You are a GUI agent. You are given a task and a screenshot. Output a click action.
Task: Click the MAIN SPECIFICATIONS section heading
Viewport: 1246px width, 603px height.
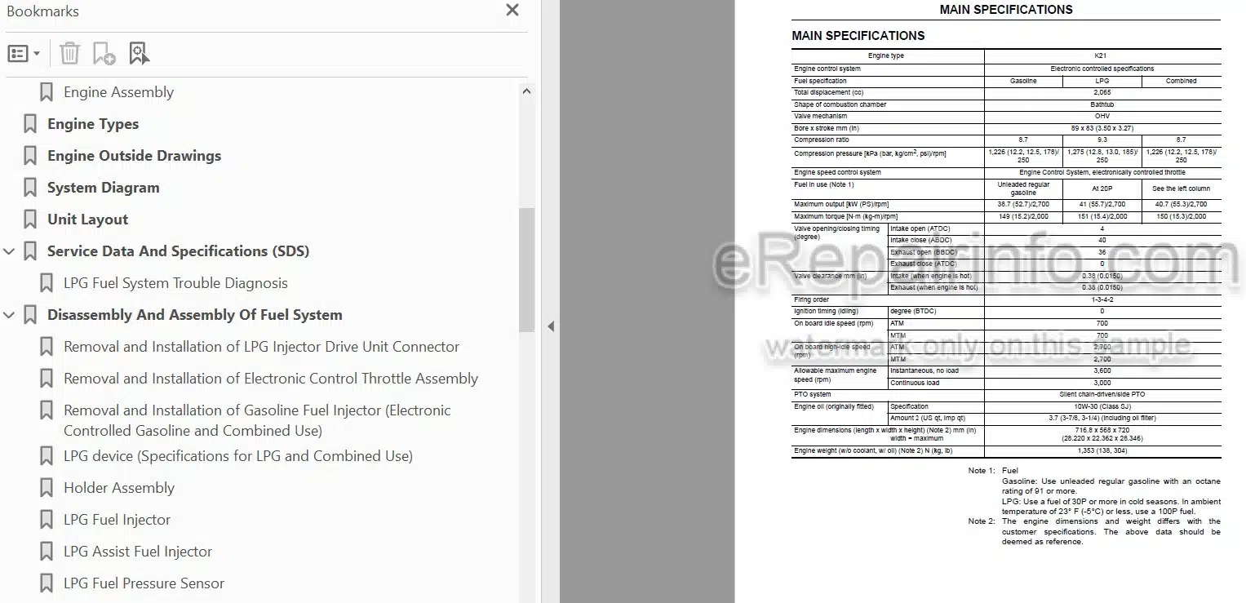click(x=858, y=36)
